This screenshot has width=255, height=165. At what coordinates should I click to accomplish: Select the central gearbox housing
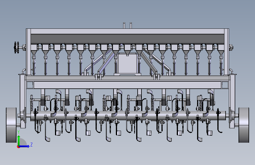[x=127, y=63]
